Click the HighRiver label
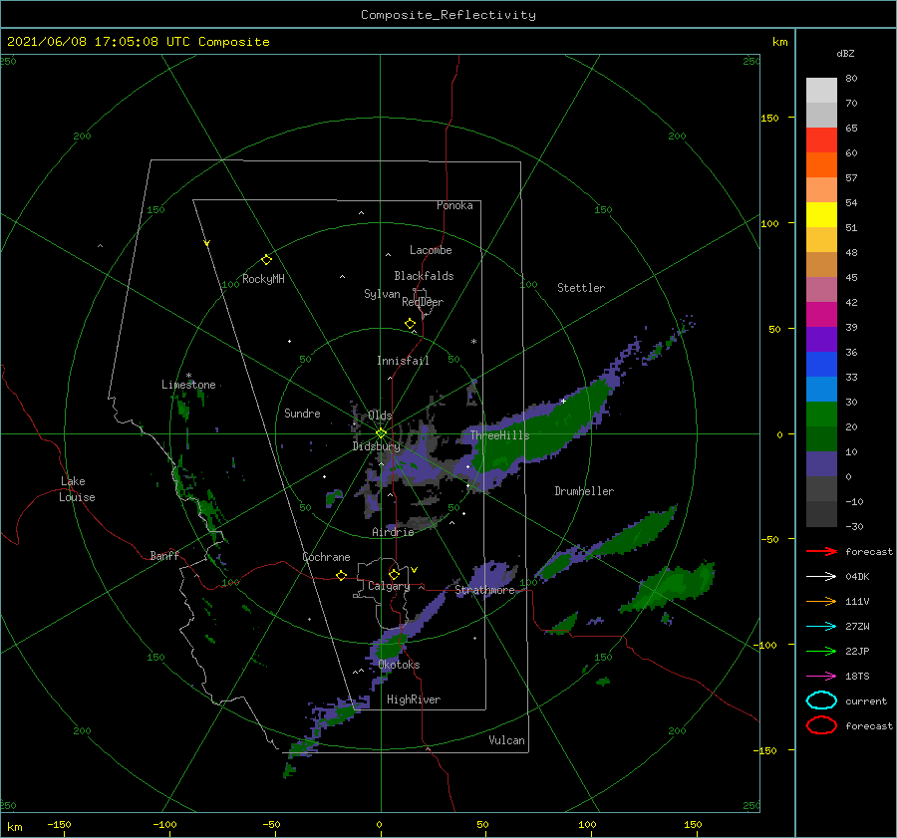 (x=414, y=699)
